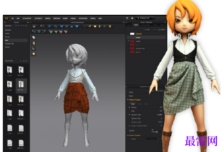
Task: Collapse the Object Browser panel arrow
Action: click(127, 22)
